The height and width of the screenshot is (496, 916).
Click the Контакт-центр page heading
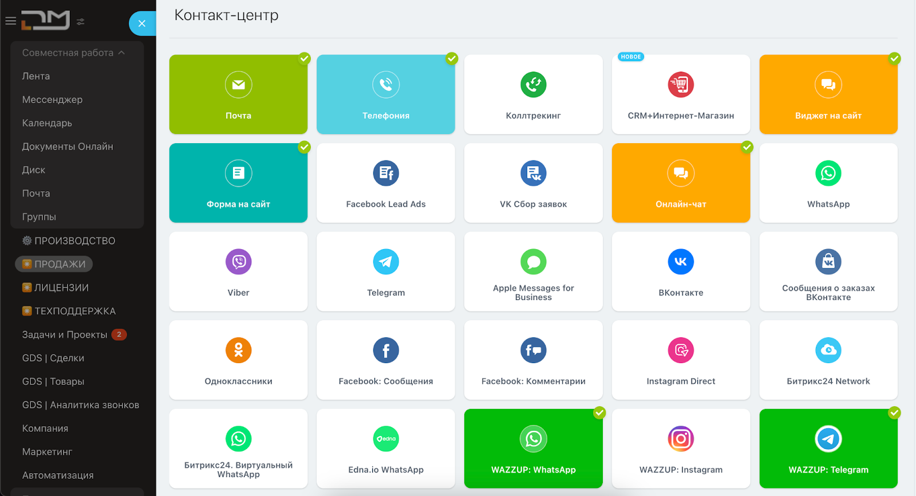[226, 15]
